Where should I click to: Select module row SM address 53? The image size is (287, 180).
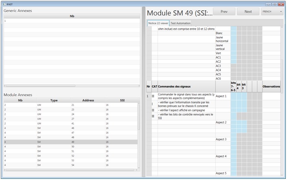coord(70,161)
